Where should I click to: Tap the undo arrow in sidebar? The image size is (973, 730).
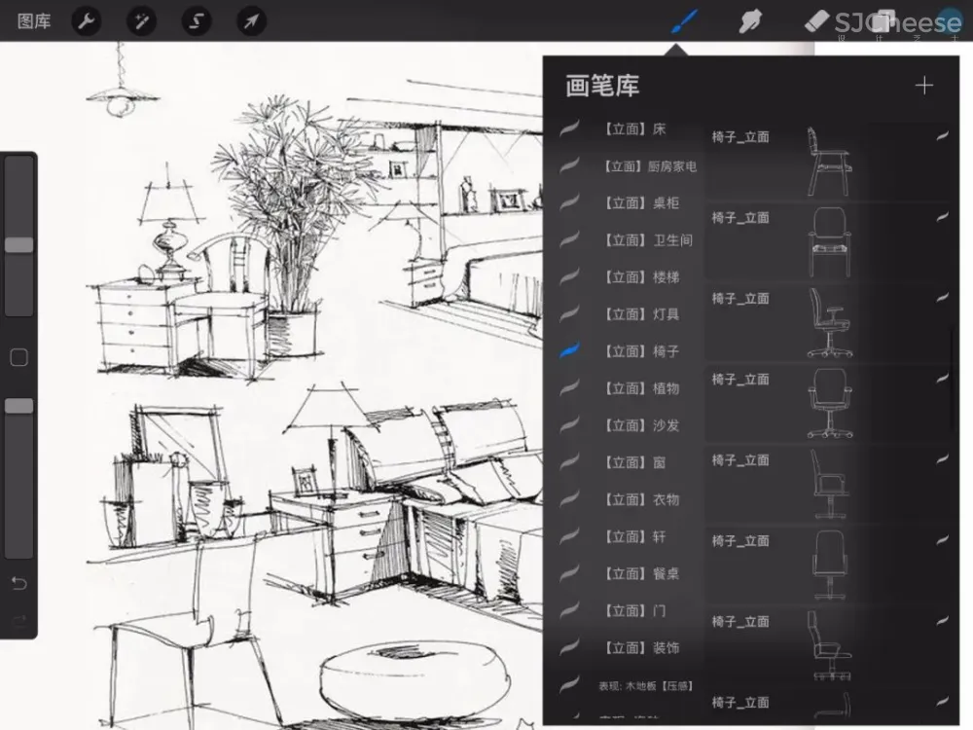tap(18, 584)
